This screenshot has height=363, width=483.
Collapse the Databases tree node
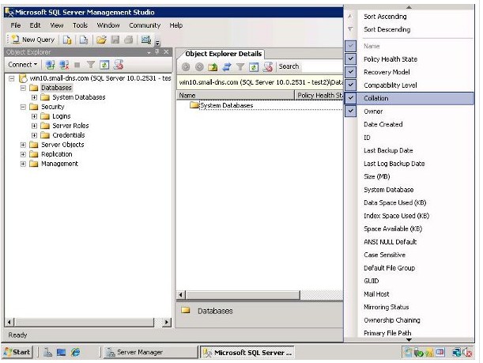click(x=23, y=88)
